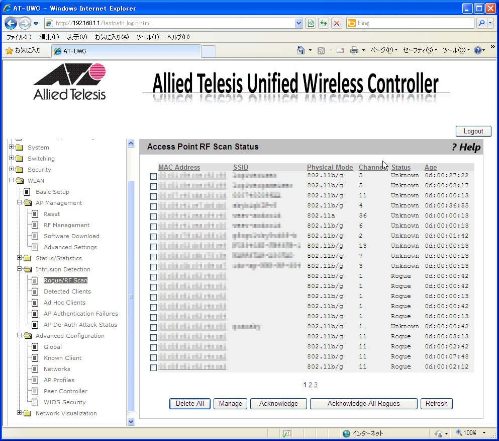Open the Help question mark icon in command bar
The width and height of the screenshot is (499, 441).
point(478,50)
